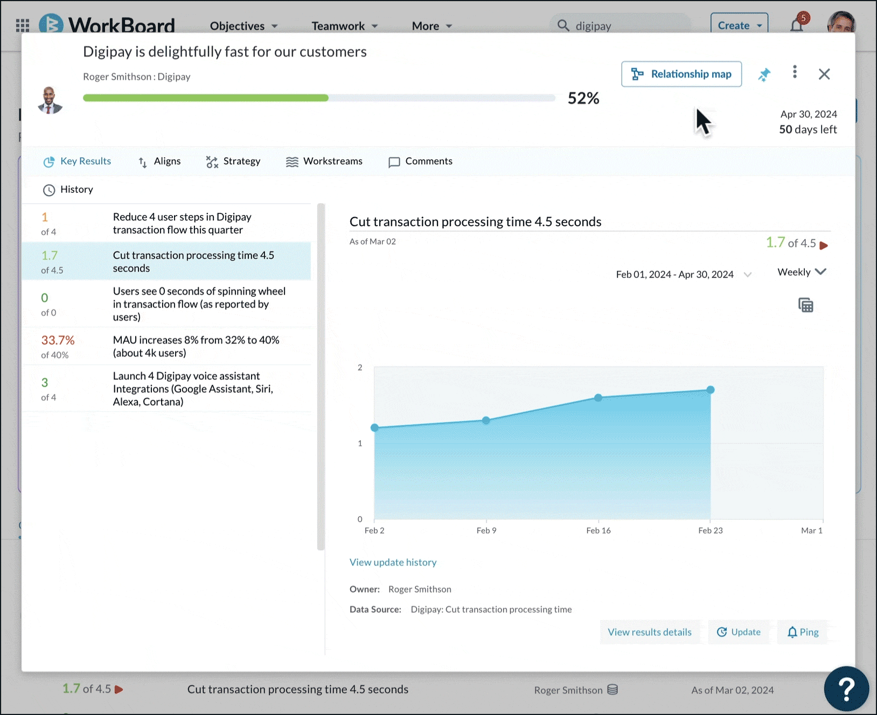This screenshot has width=877, height=715.
Task: Click the 50 days left text
Action: (808, 129)
